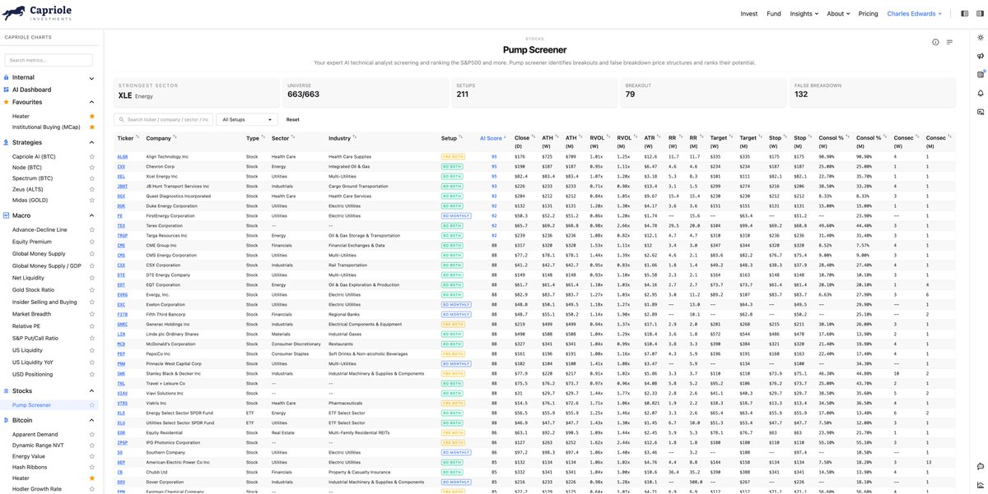Open the area chart icon in right rail
Image resolution: width=988 pixels, height=494 pixels.
pyautogui.click(x=981, y=484)
